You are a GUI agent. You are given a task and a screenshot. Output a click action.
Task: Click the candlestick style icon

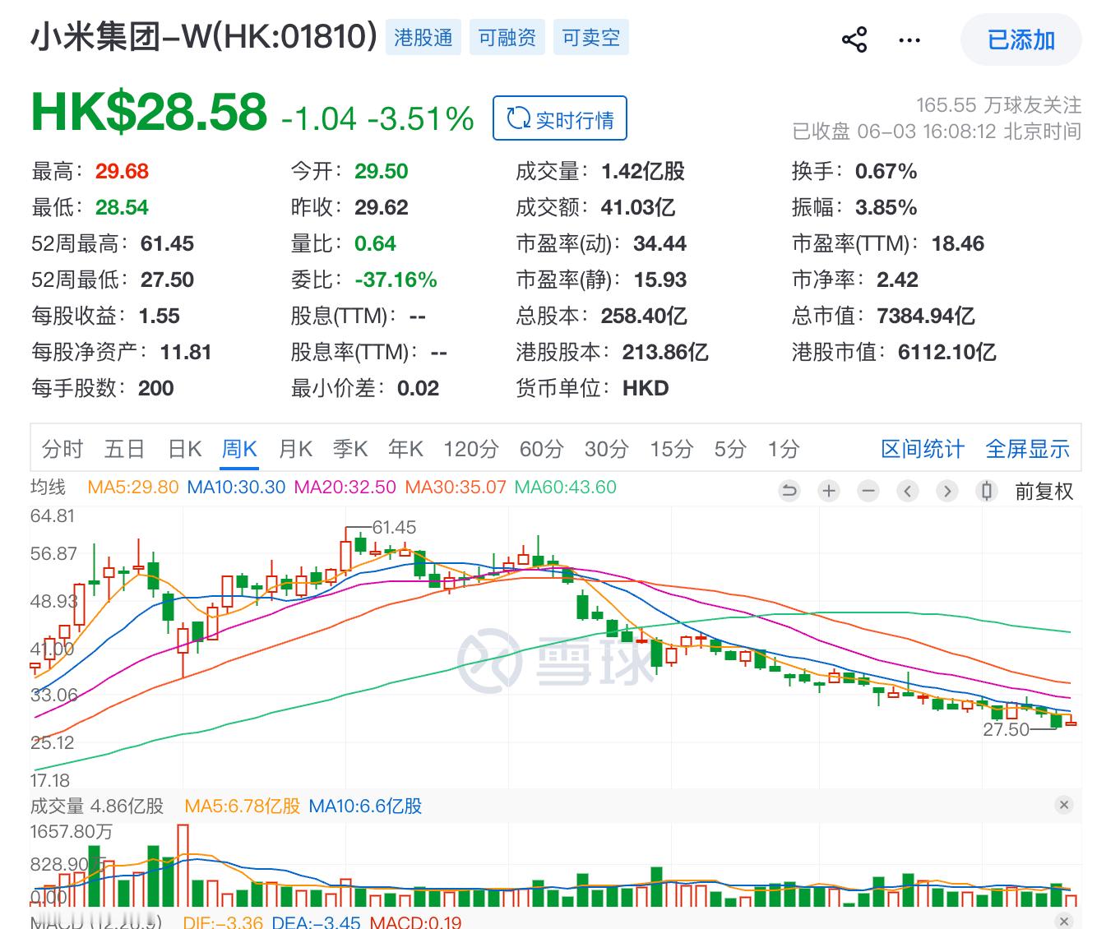click(x=987, y=492)
